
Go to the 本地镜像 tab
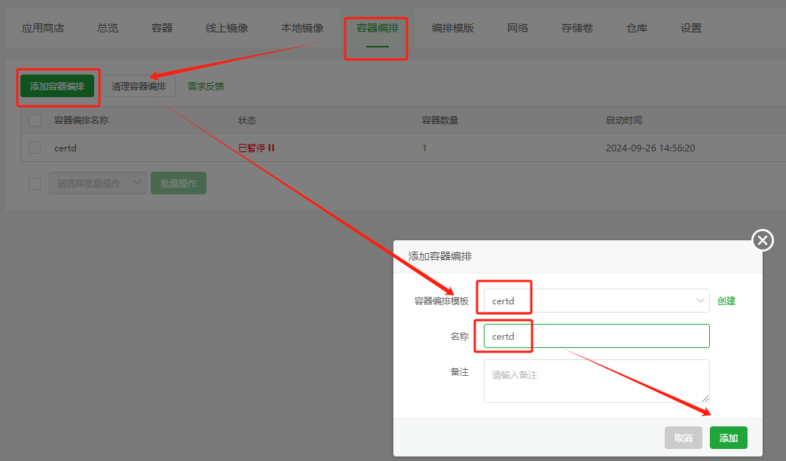click(x=302, y=28)
